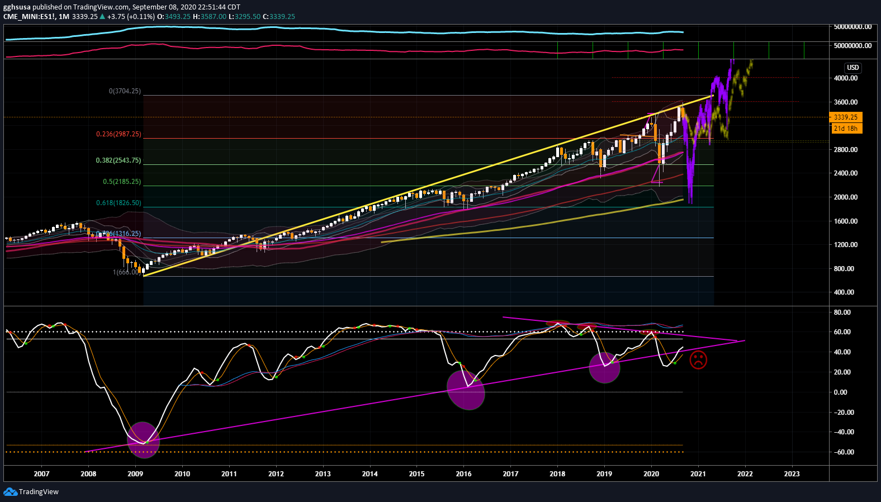Click the orange 3339.25 current price tag

click(846, 117)
